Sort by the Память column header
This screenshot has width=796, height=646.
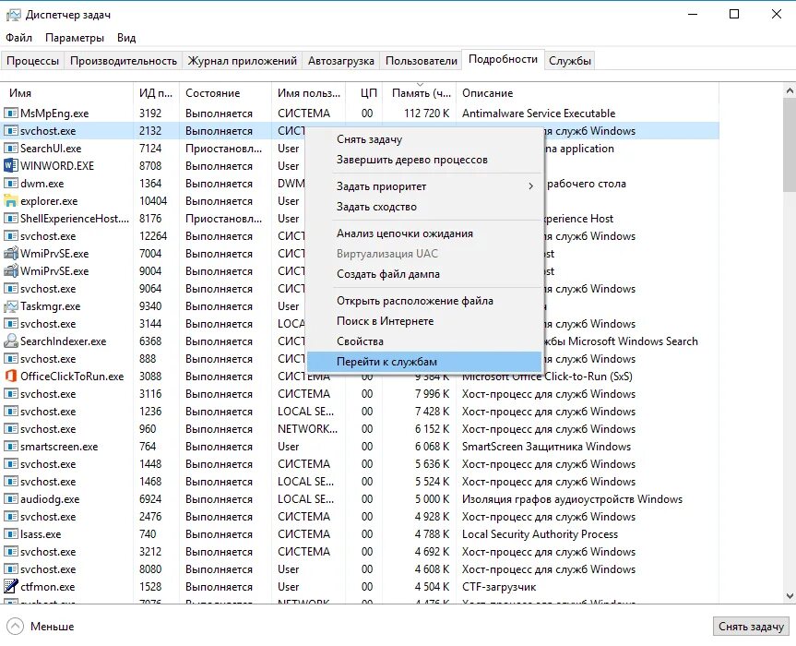point(421,93)
